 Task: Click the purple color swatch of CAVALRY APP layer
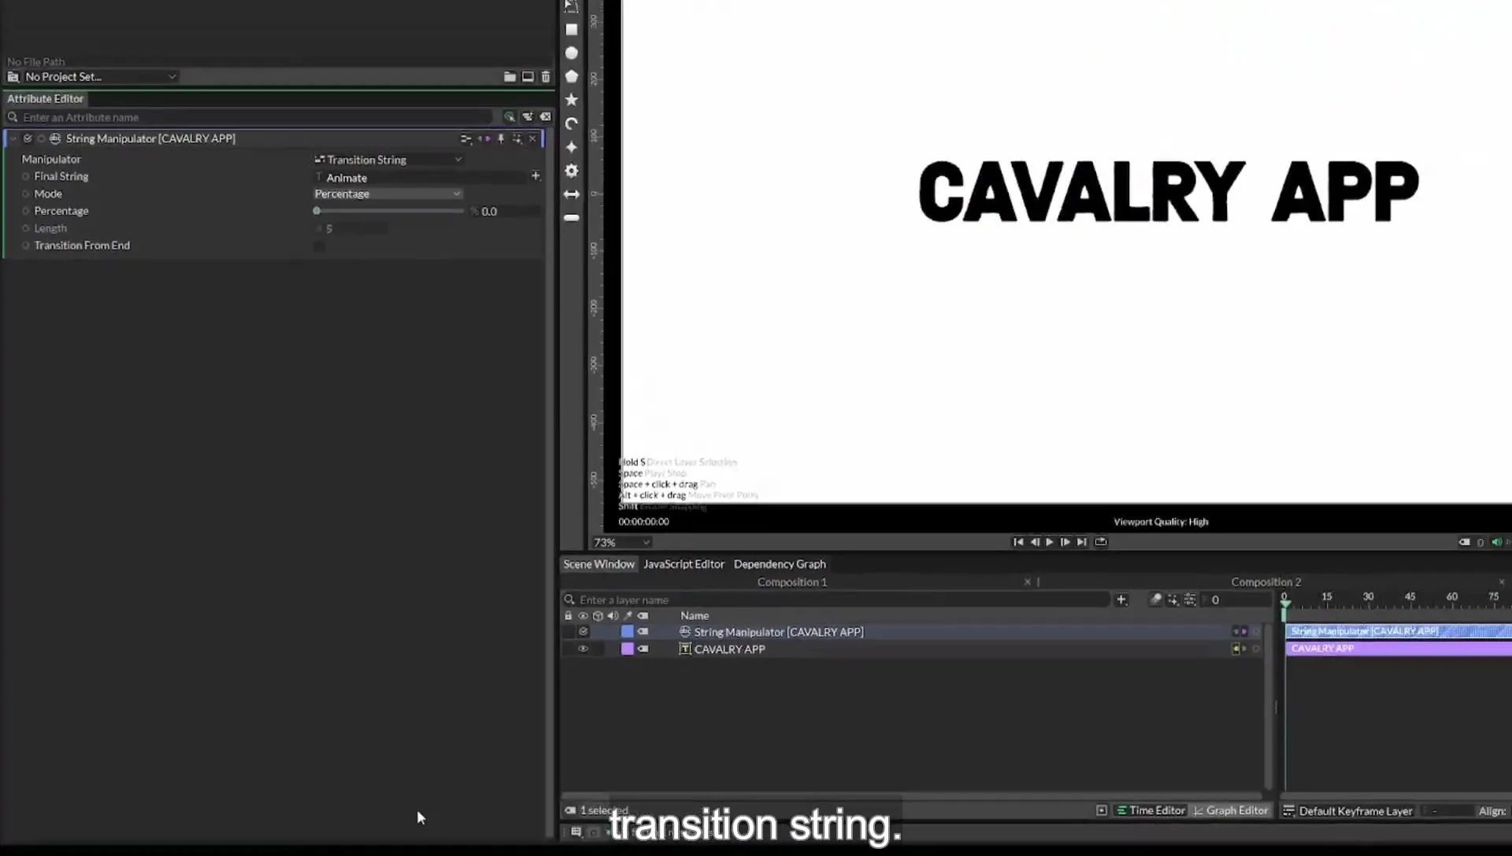click(x=628, y=649)
